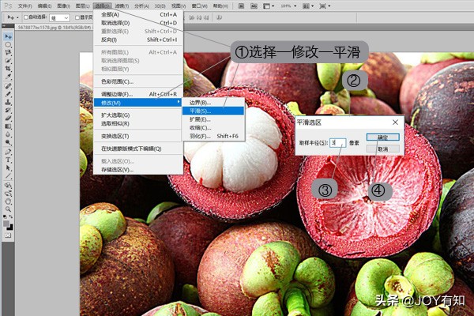Select the Pen tool
Image resolution: width=474 pixels, height=316 pixels.
click(8, 152)
